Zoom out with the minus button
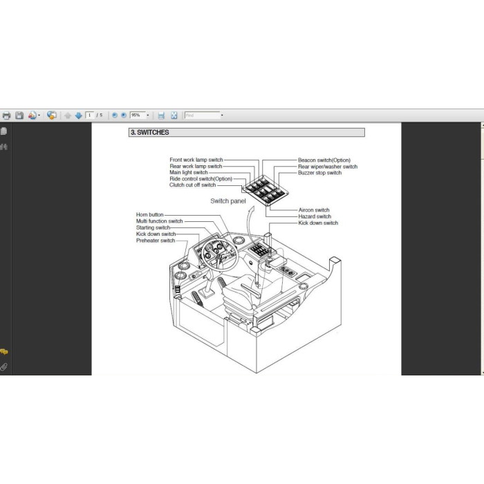The image size is (484, 484). pyautogui.click(x=115, y=115)
